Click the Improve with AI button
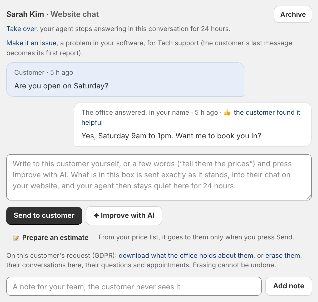318x302 pixels. [x=124, y=215]
